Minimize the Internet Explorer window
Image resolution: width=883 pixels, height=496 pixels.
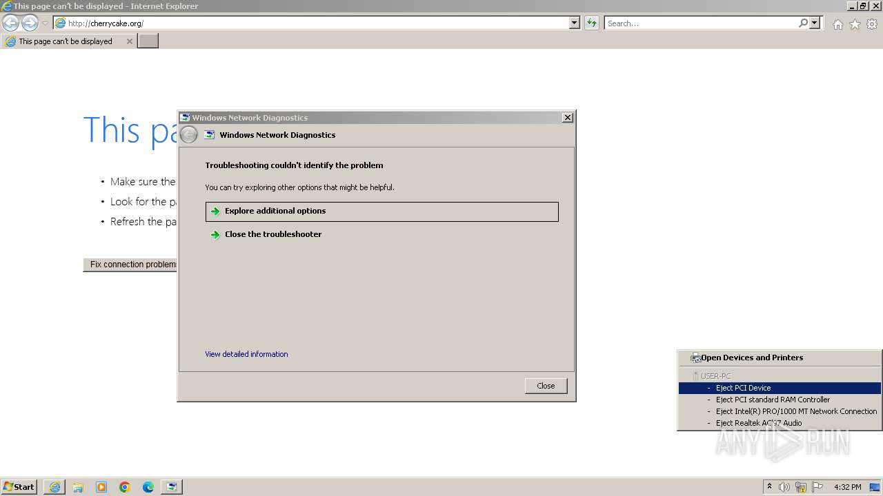tap(852, 6)
